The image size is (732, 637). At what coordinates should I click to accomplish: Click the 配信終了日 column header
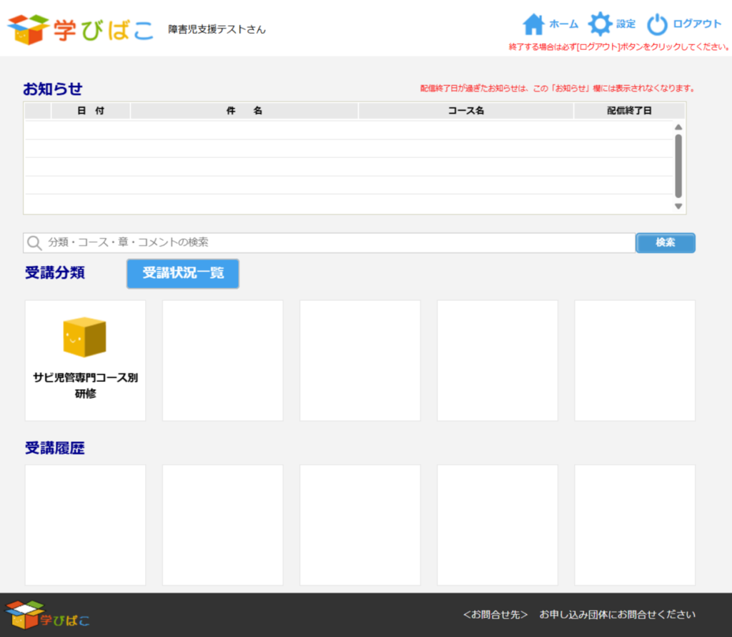(629, 111)
